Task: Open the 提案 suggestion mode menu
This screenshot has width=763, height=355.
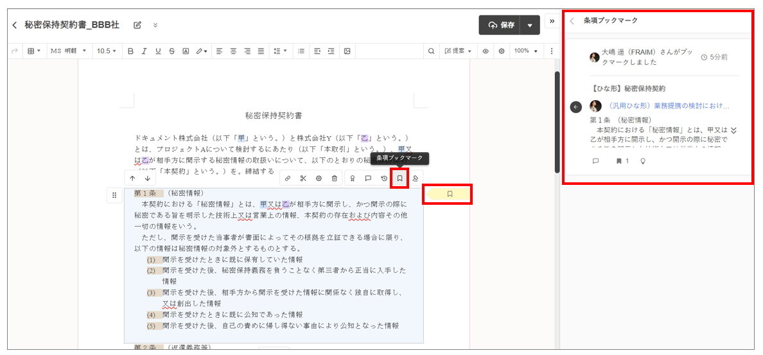Action: [457, 51]
